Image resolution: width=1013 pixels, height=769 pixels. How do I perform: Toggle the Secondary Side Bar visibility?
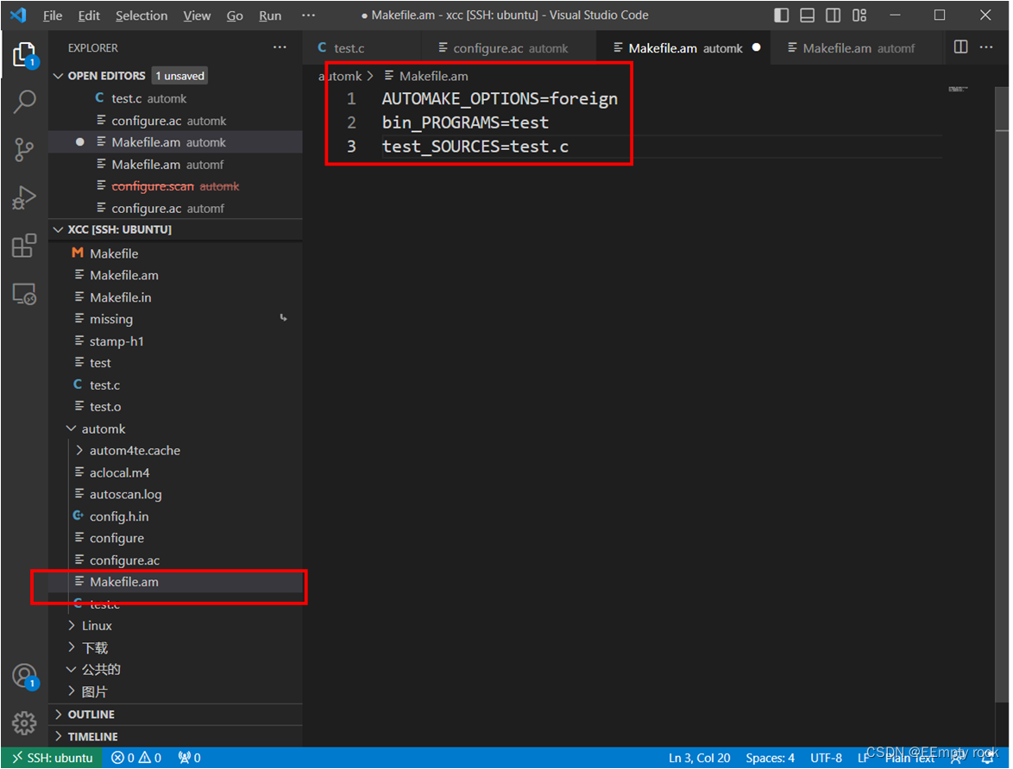pos(834,15)
